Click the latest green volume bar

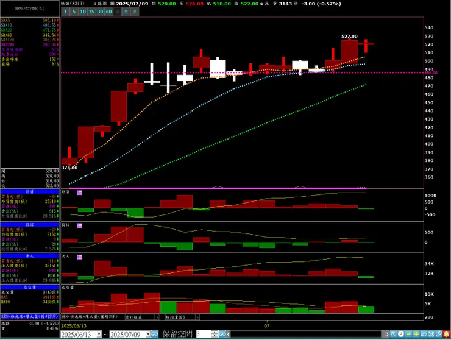tap(366, 310)
